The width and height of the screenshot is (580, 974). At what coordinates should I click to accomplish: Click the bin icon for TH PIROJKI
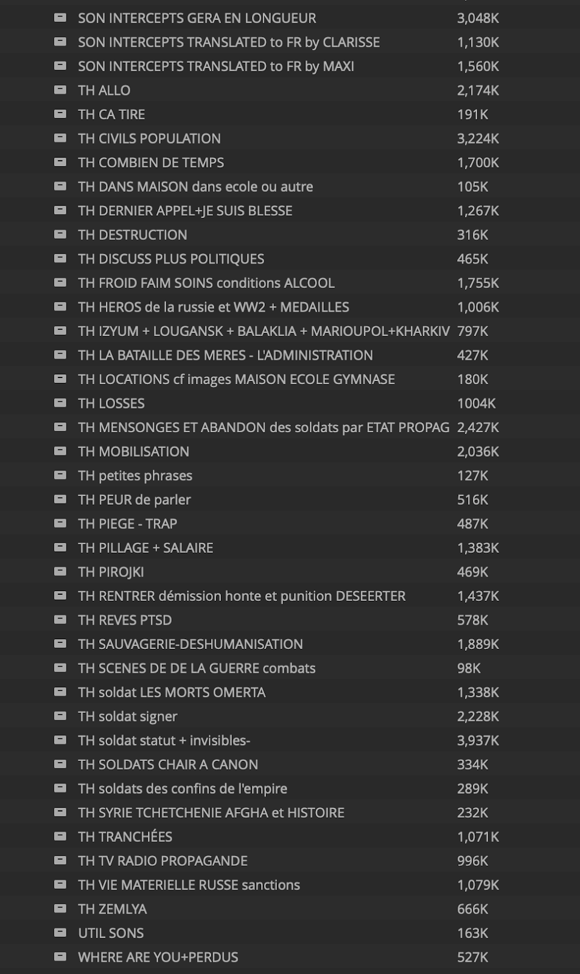tap(60, 572)
